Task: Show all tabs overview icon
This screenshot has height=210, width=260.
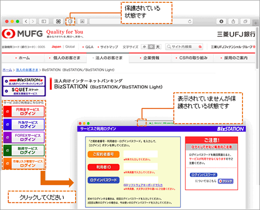Action: coord(245,21)
